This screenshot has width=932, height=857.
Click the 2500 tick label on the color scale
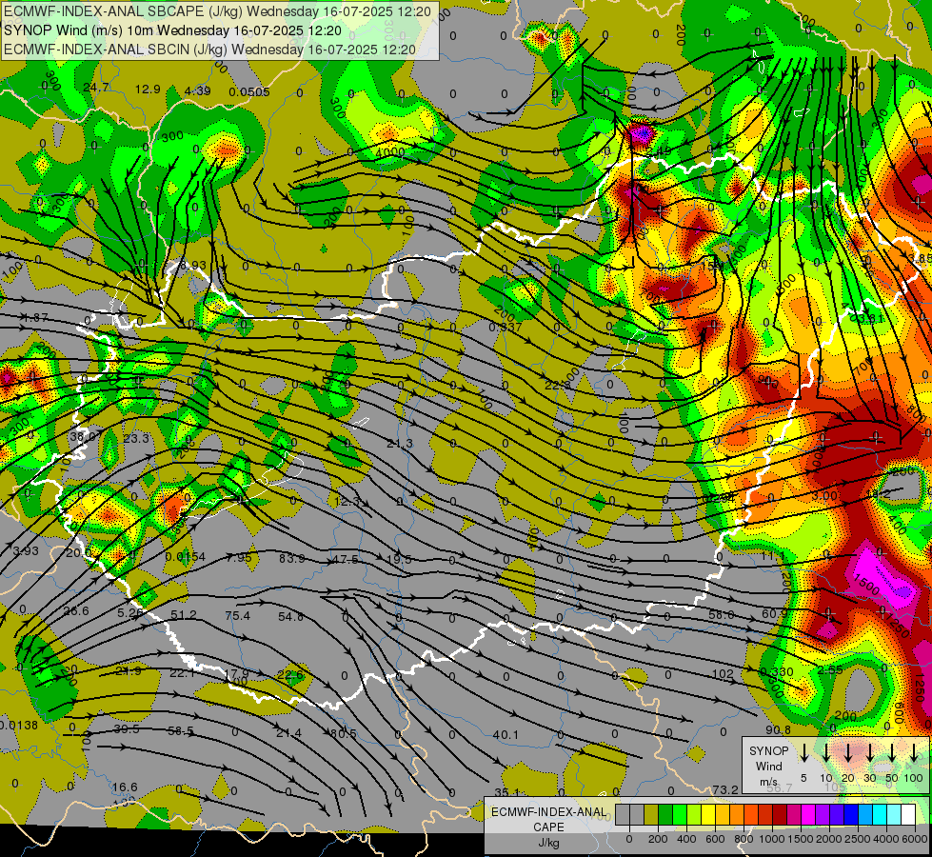click(858, 839)
